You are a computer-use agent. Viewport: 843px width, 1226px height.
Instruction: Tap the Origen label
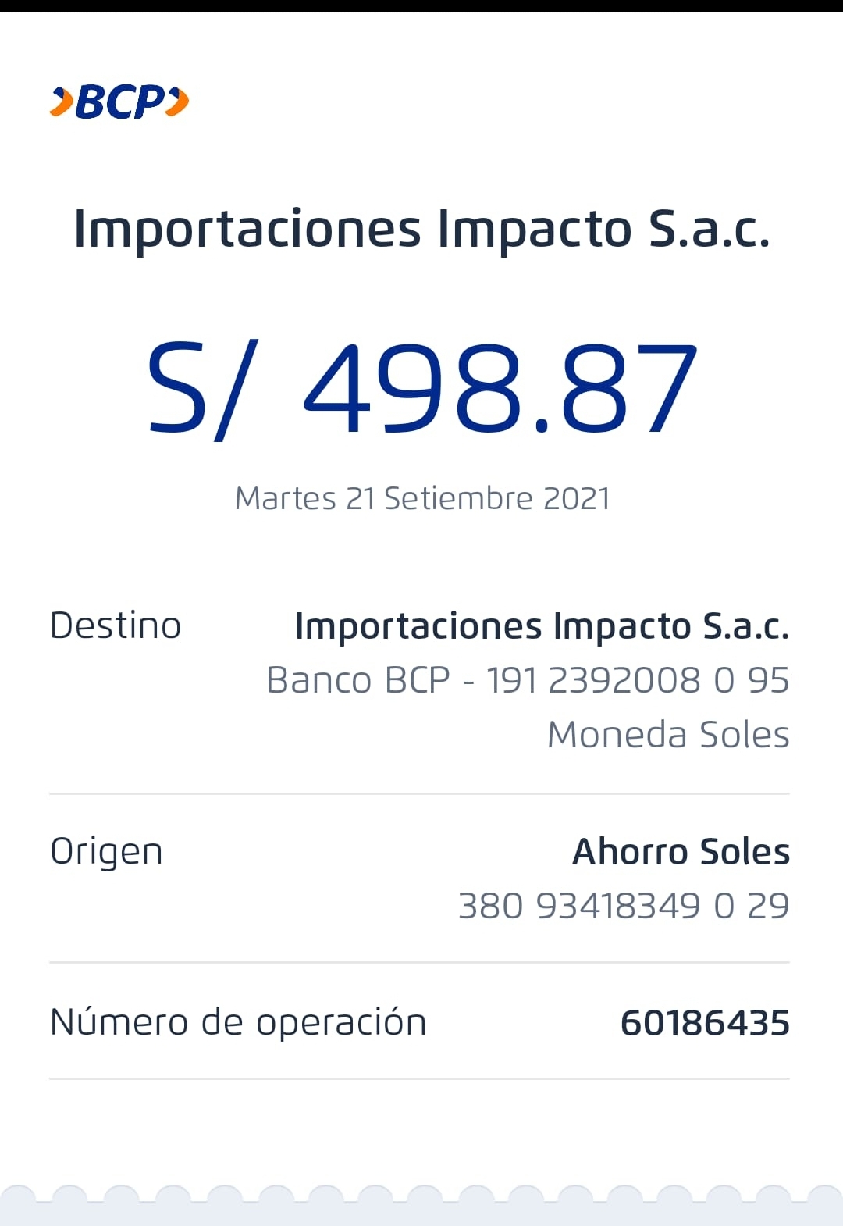pos(106,852)
